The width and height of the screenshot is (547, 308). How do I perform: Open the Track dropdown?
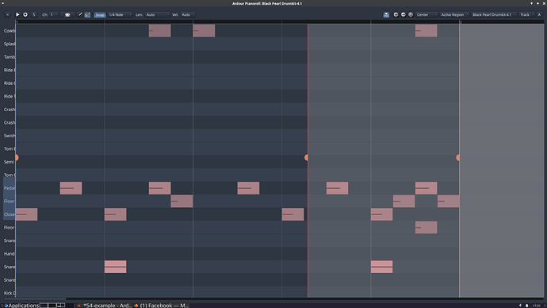point(526,14)
